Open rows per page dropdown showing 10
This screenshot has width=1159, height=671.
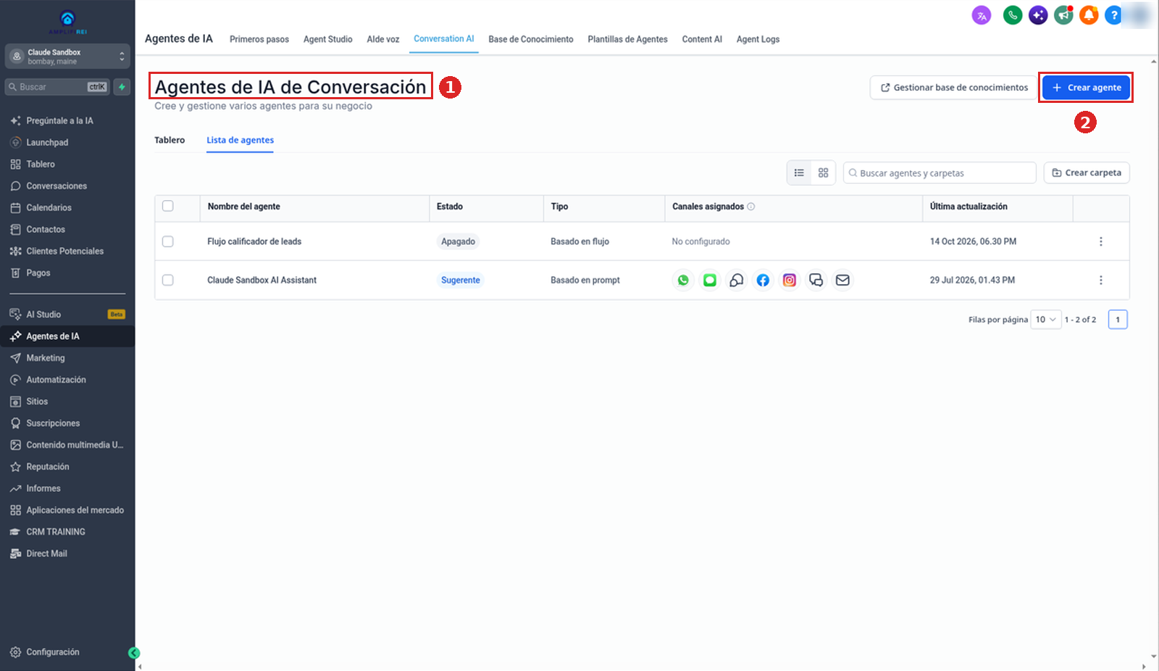[1046, 320]
